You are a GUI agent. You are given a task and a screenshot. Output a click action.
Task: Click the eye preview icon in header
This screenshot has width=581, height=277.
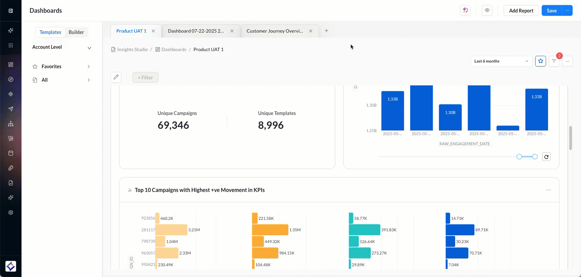487,10
